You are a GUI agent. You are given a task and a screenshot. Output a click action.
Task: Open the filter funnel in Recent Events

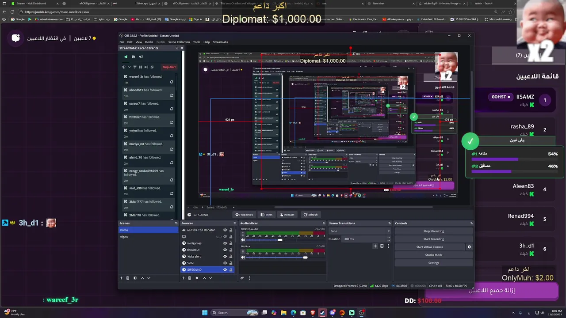[135, 67]
